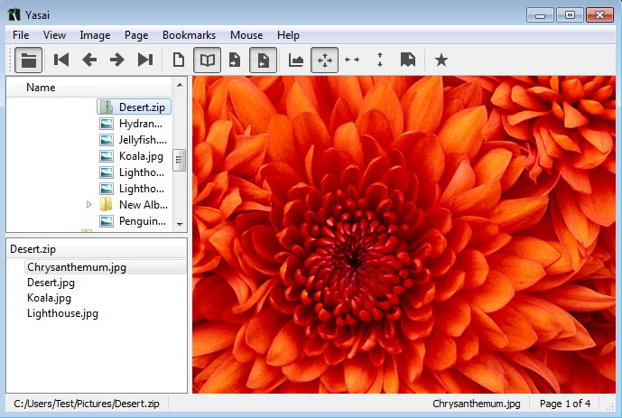
Task: Expand the New Album folder tree arrow
Action: tap(89, 205)
